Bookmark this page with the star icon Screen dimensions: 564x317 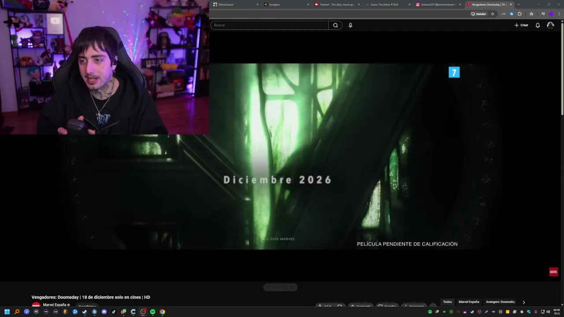pos(493,14)
